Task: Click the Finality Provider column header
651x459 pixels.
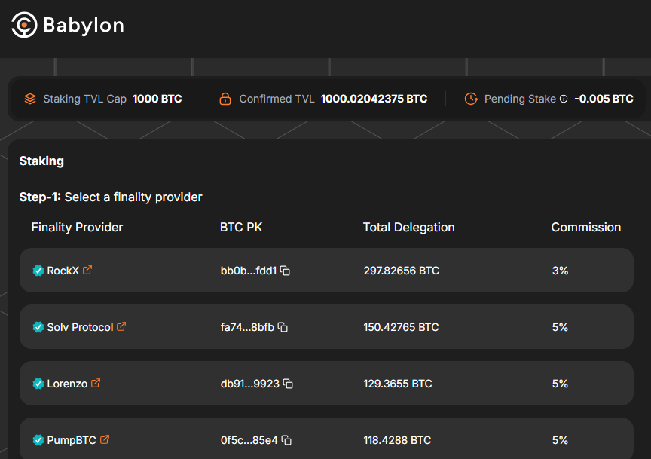Action: (77, 227)
